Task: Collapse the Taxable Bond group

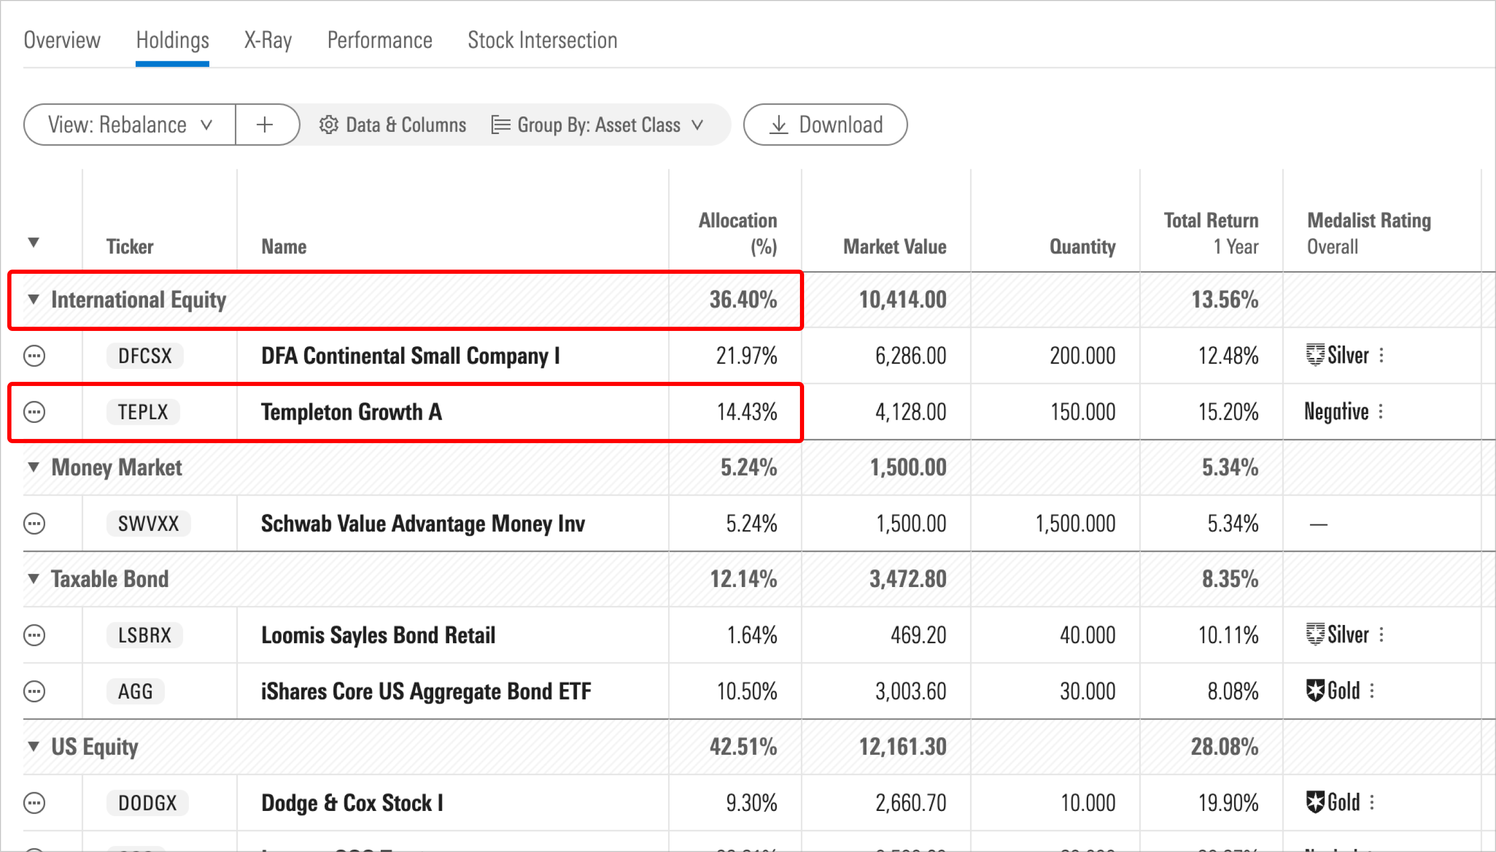Action: (x=33, y=579)
